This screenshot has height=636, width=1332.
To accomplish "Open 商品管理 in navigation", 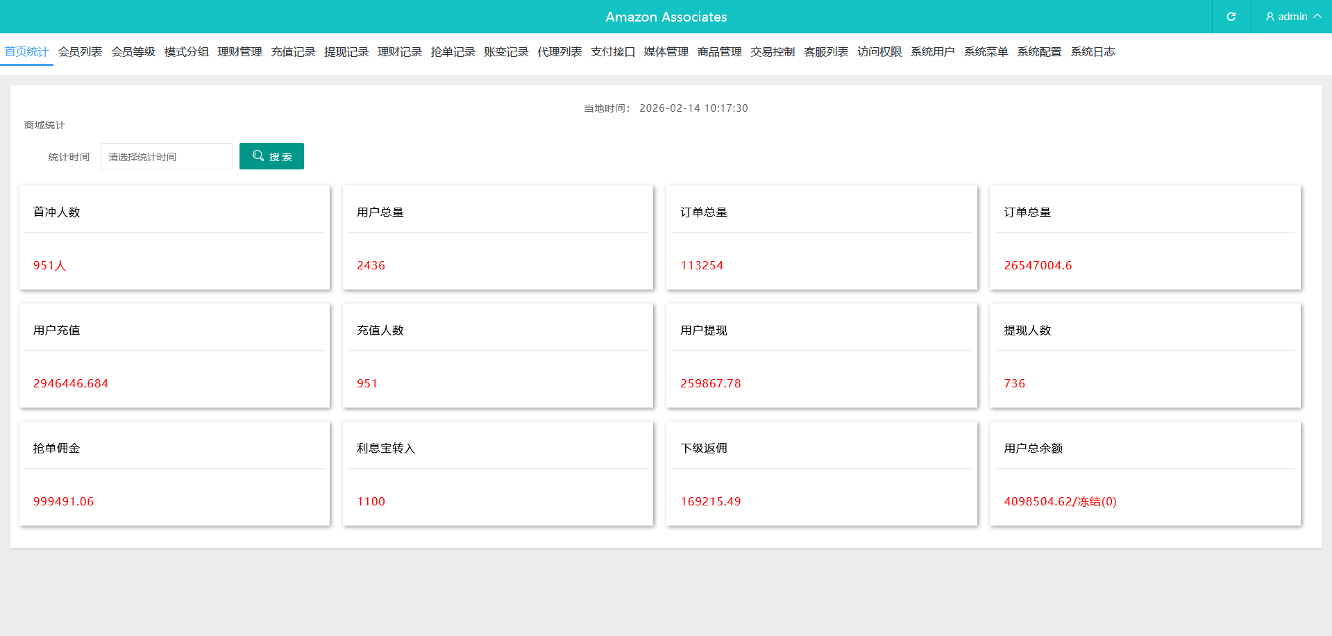I will [x=719, y=52].
